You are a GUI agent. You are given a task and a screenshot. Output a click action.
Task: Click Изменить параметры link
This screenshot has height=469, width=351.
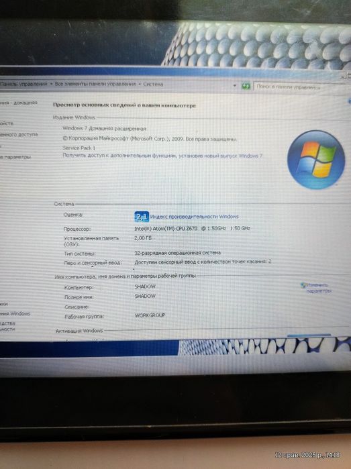point(318,288)
